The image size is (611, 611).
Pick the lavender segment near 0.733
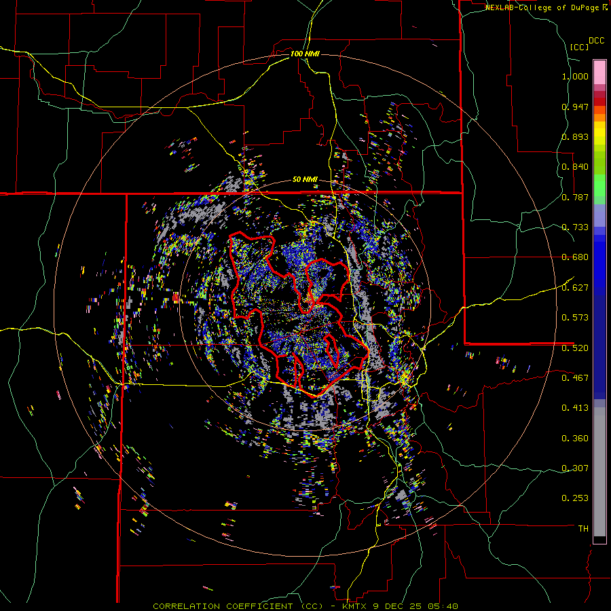pyautogui.click(x=599, y=215)
